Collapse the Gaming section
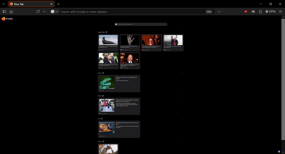 pos(183,141)
